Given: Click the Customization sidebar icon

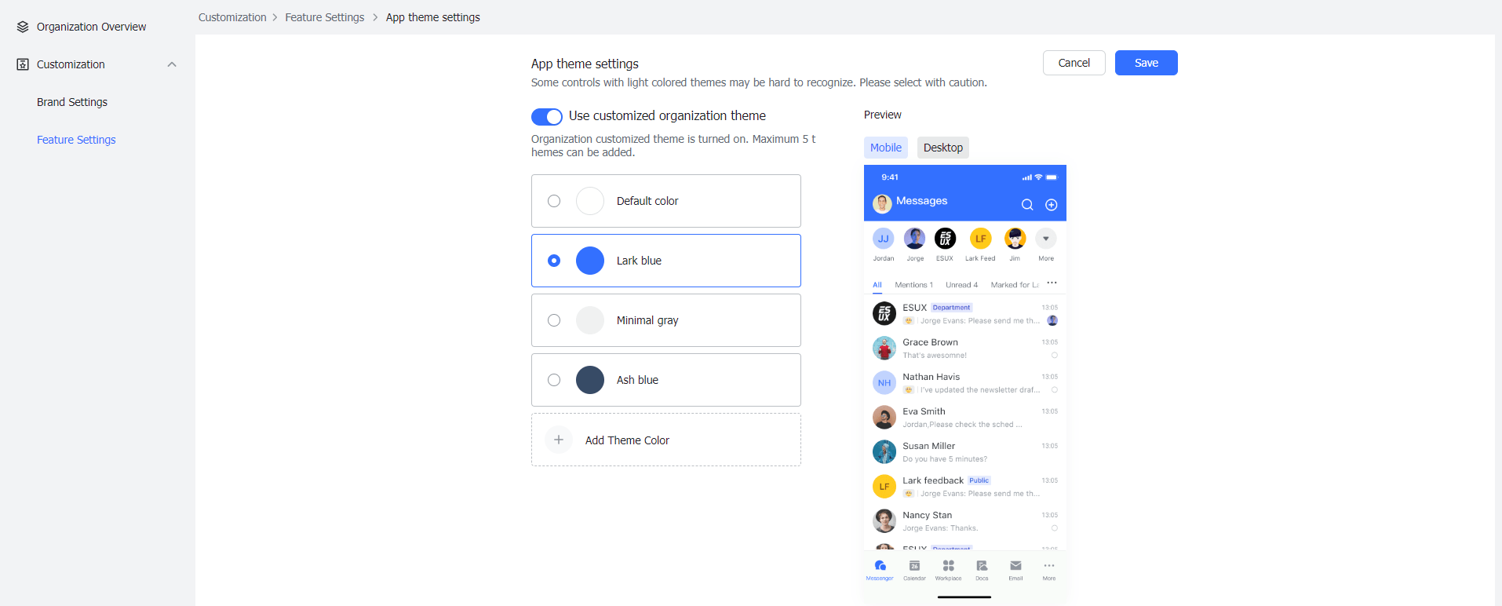Looking at the screenshot, I should pyautogui.click(x=23, y=64).
